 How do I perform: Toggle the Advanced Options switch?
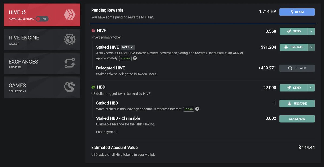point(42,19)
